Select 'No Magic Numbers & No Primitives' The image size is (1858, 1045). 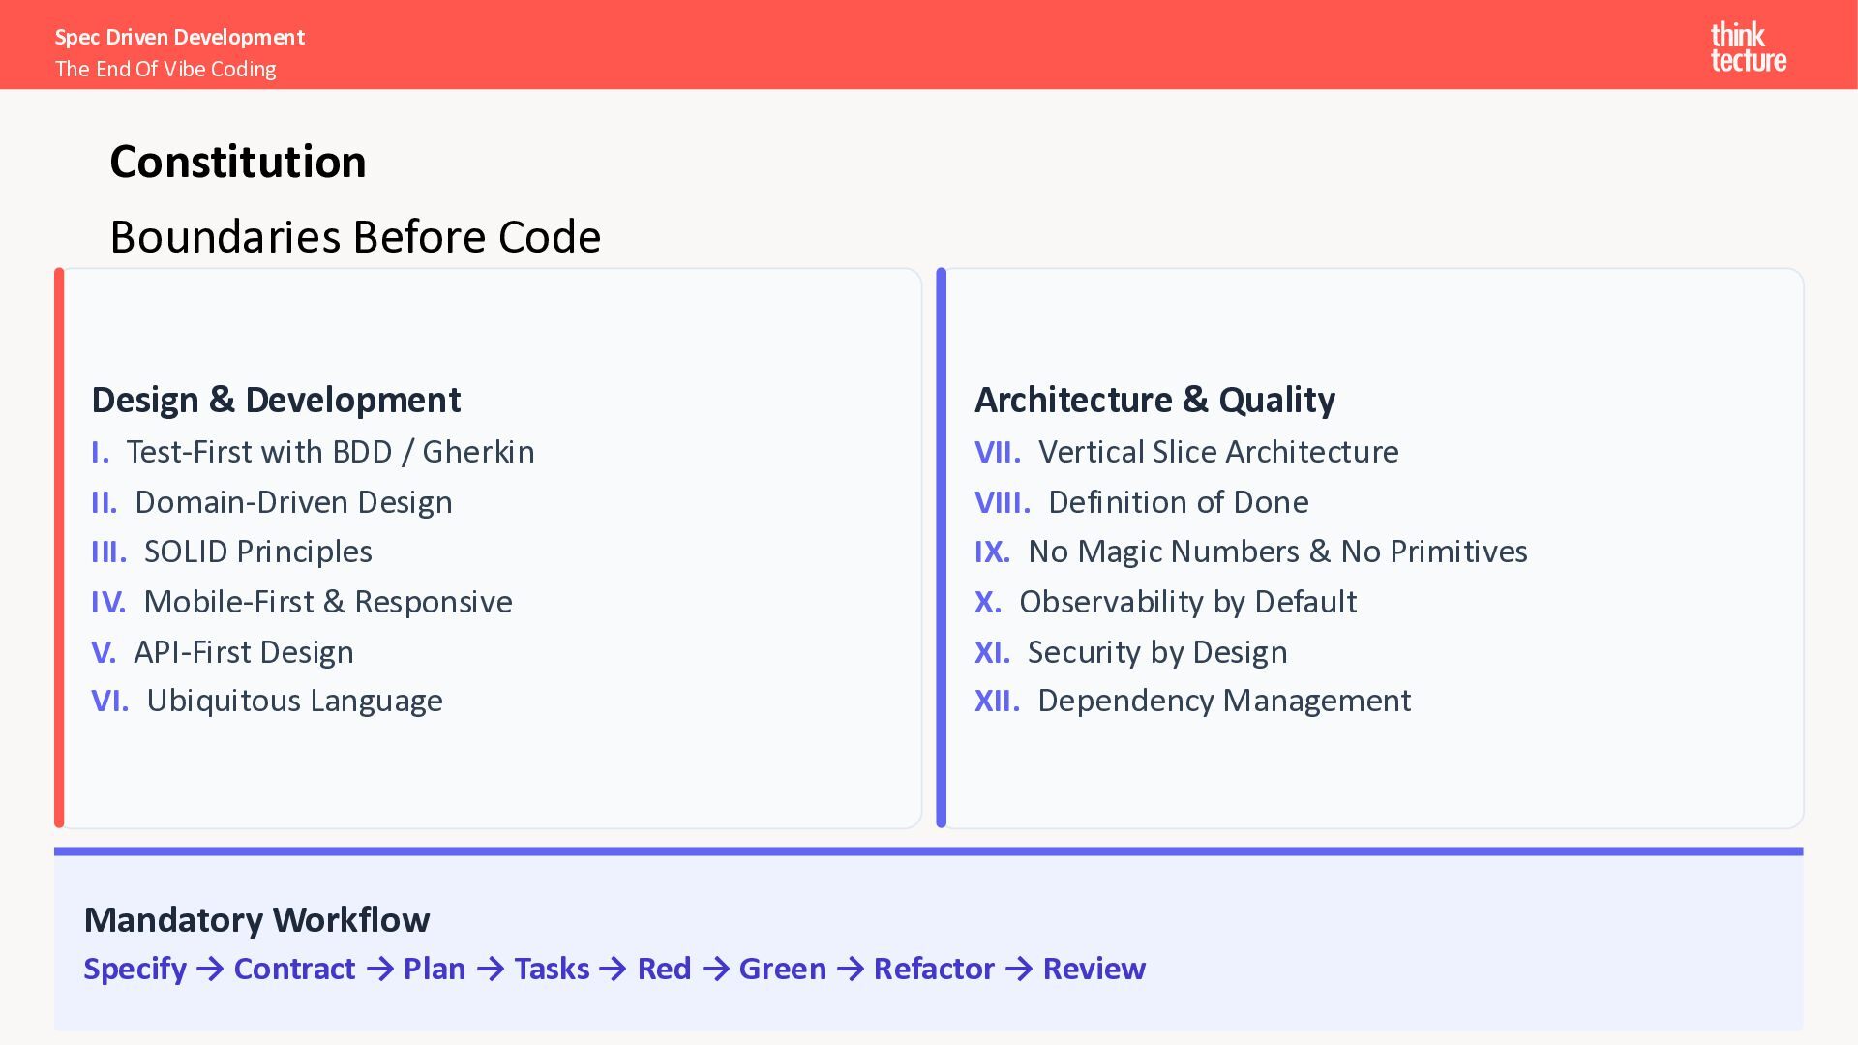click(1277, 552)
